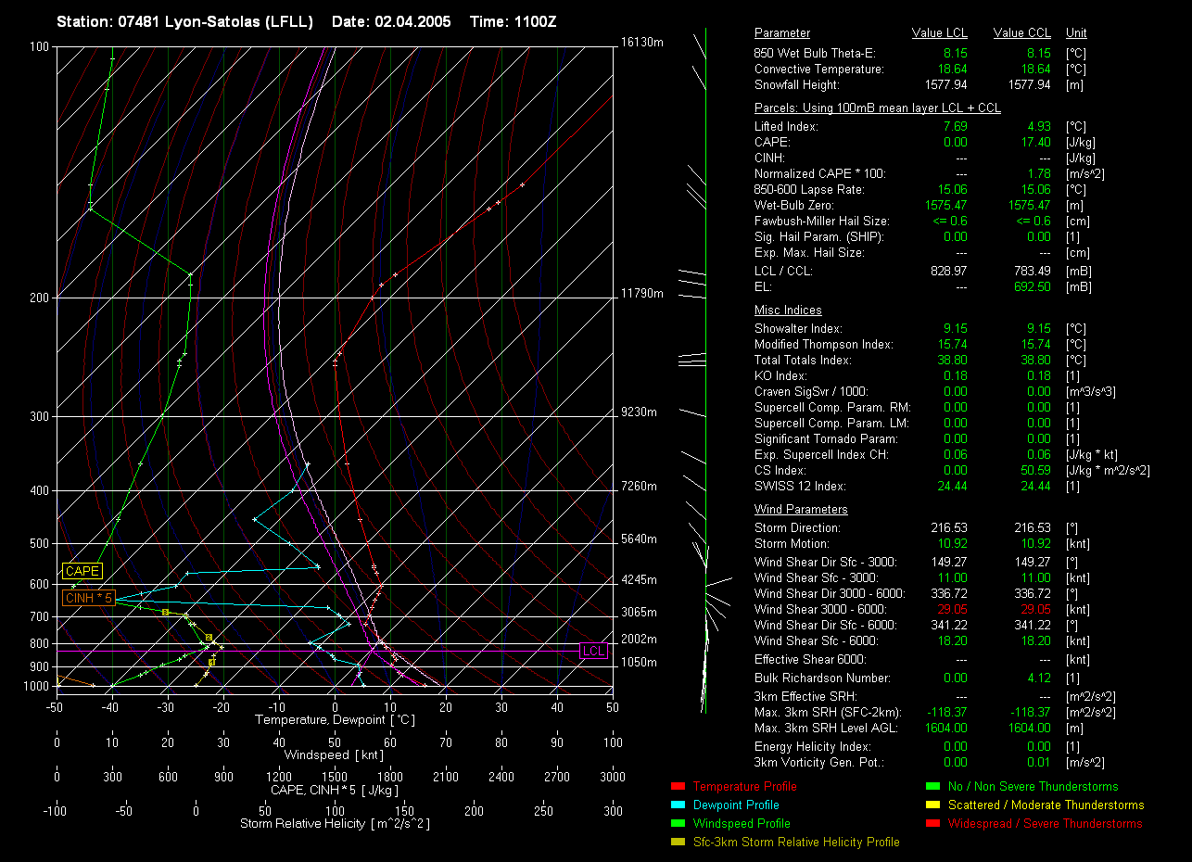Click the Wind Parameters section heading
Viewport: 1192px width, 862px height.
pos(801,510)
